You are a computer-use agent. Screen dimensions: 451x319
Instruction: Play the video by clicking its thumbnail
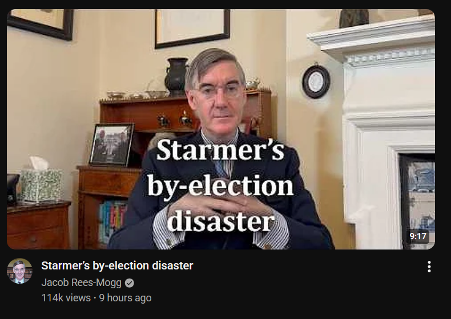click(x=221, y=129)
